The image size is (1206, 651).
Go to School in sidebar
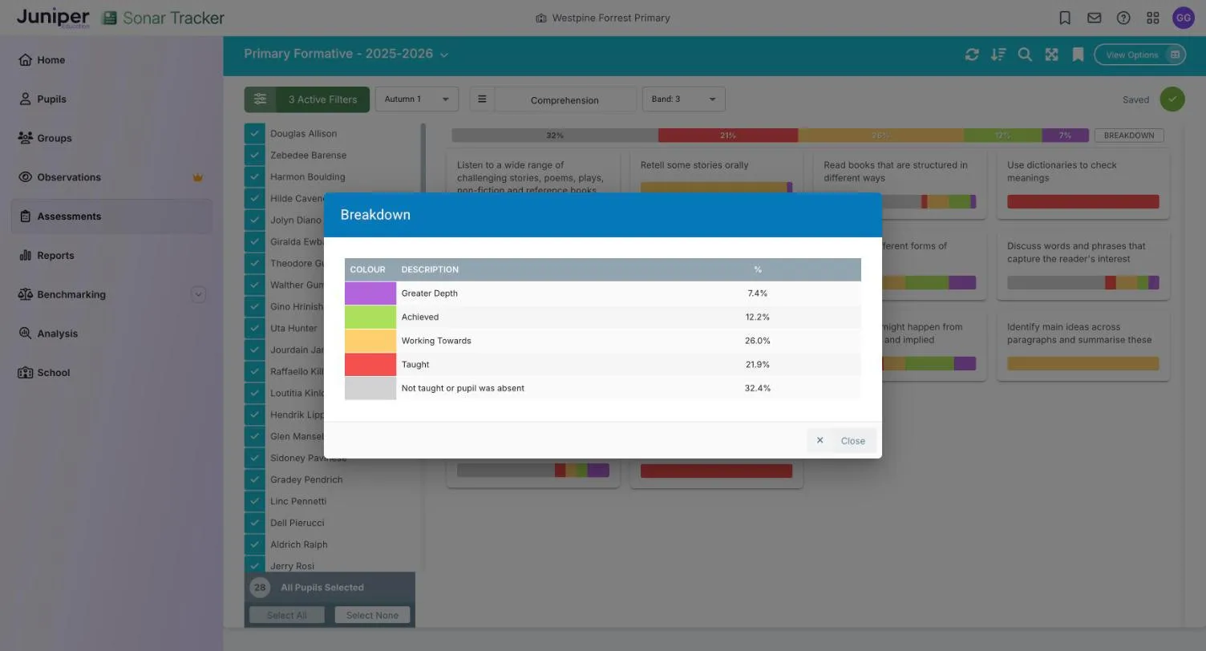111,373
